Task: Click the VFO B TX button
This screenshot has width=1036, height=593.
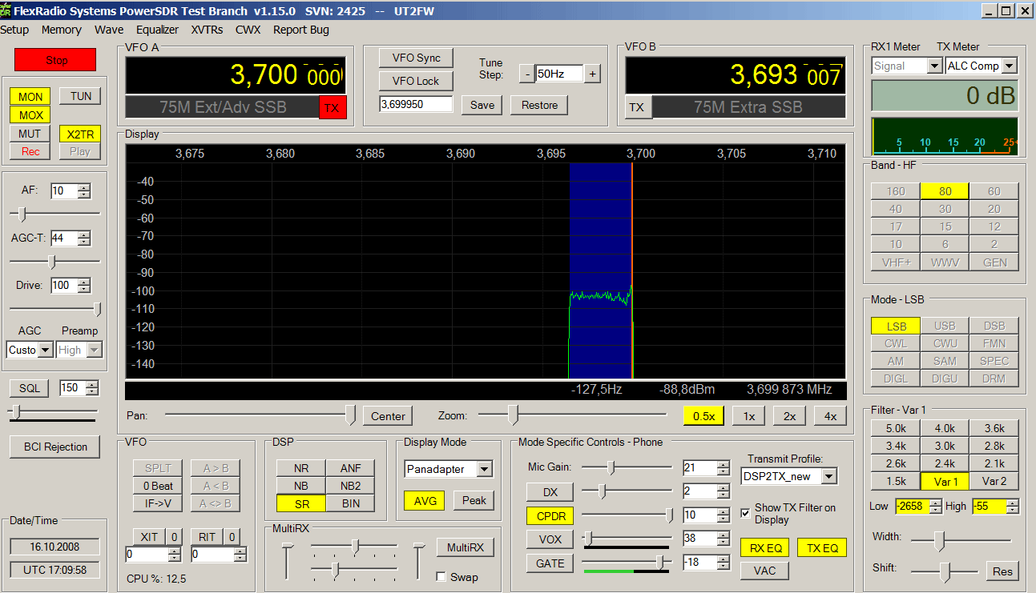Action: pos(636,107)
